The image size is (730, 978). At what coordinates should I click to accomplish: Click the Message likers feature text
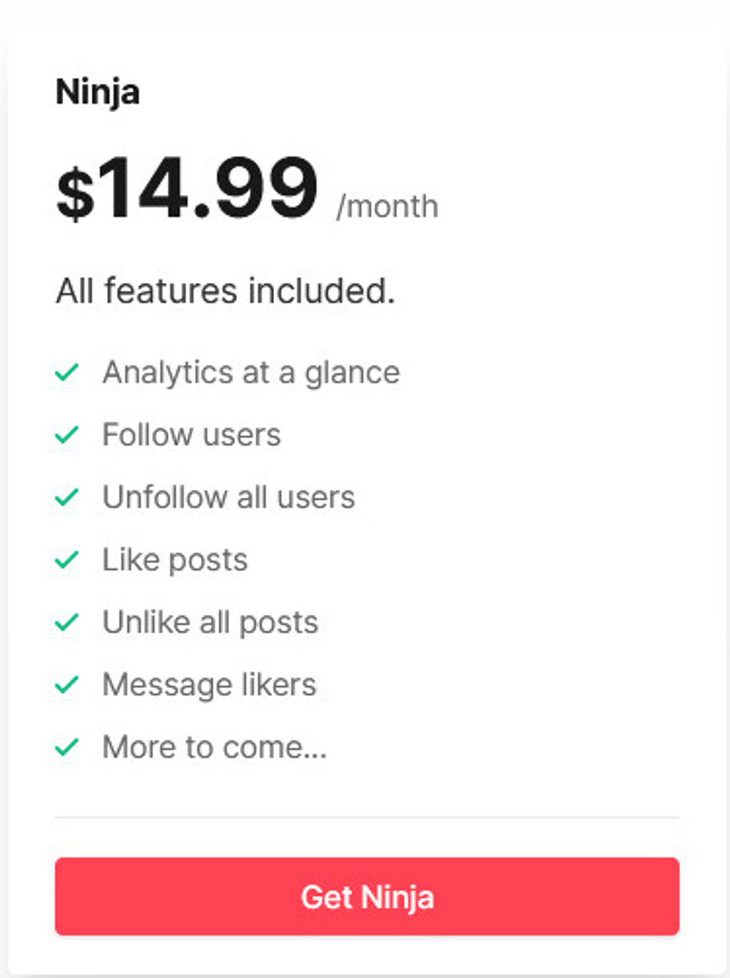(x=210, y=685)
